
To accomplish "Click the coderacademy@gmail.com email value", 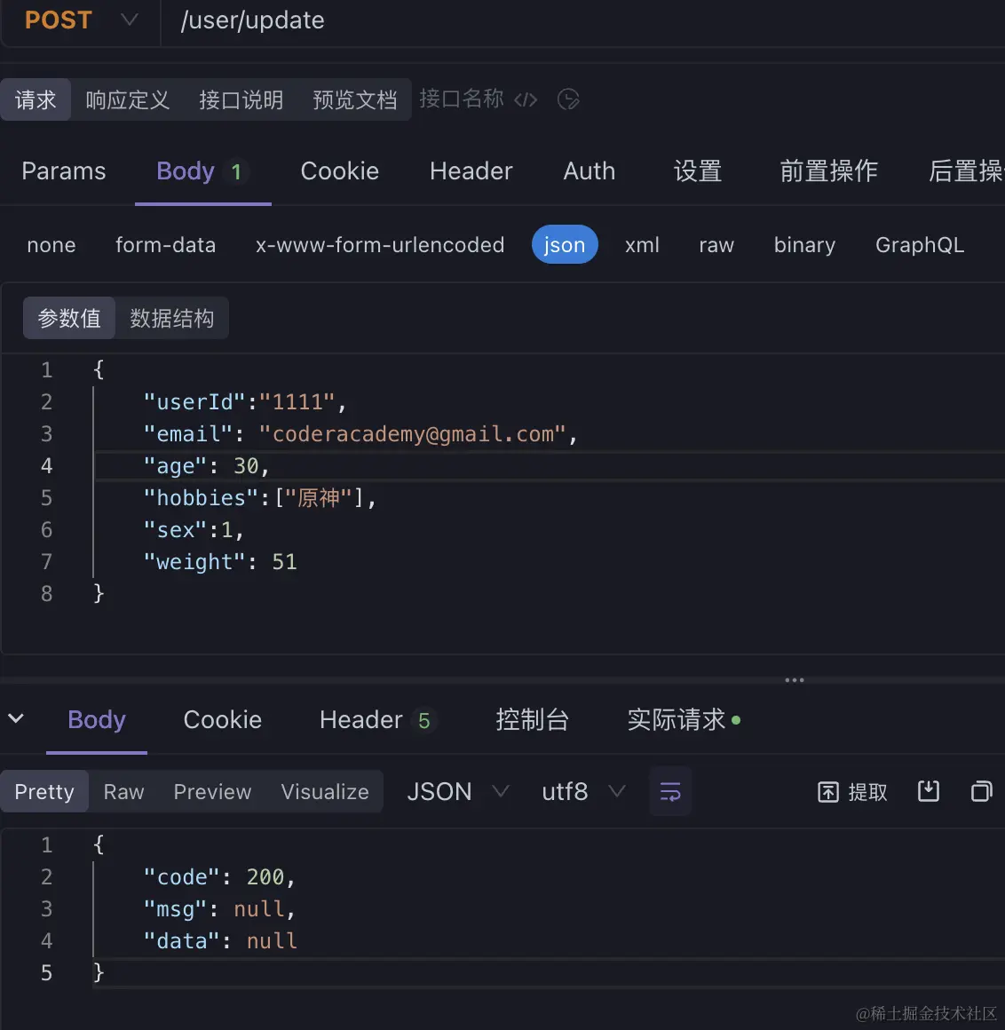I will 413,434.
